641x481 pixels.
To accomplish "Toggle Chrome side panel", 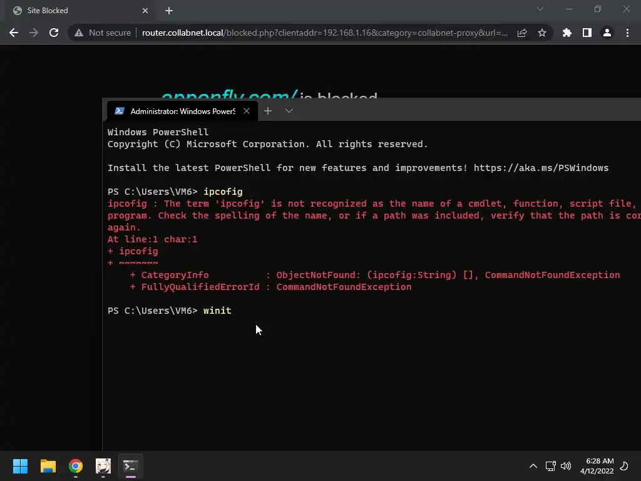I will 587,33.
